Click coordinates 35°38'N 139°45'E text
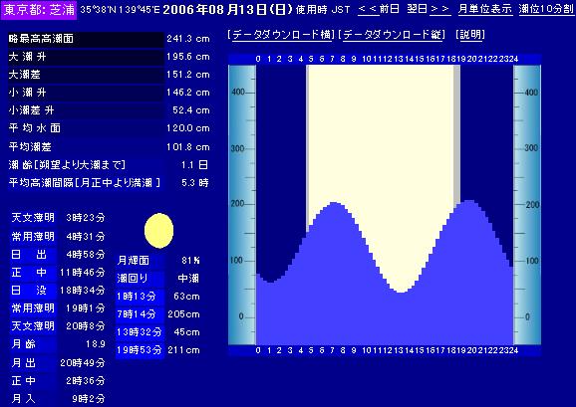This screenshot has width=576, height=407. [120, 10]
